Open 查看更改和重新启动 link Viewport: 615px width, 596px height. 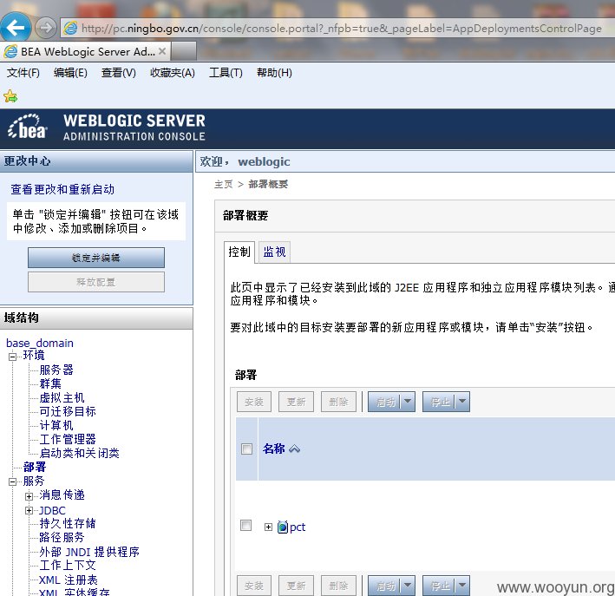[62, 189]
